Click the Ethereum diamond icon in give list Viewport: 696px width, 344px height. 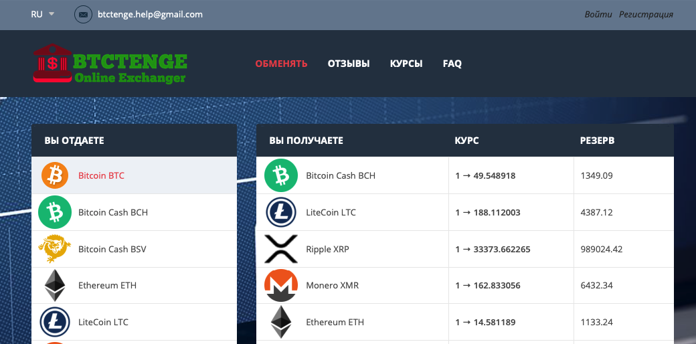pyautogui.click(x=55, y=285)
